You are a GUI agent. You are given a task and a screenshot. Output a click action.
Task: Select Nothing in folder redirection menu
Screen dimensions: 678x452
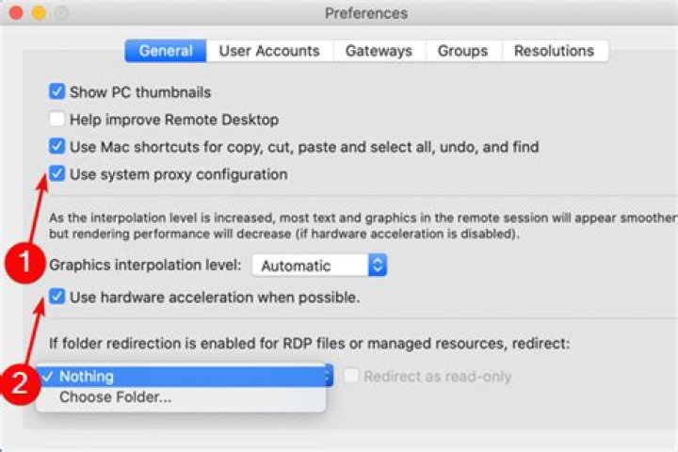[x=87, y=376]
